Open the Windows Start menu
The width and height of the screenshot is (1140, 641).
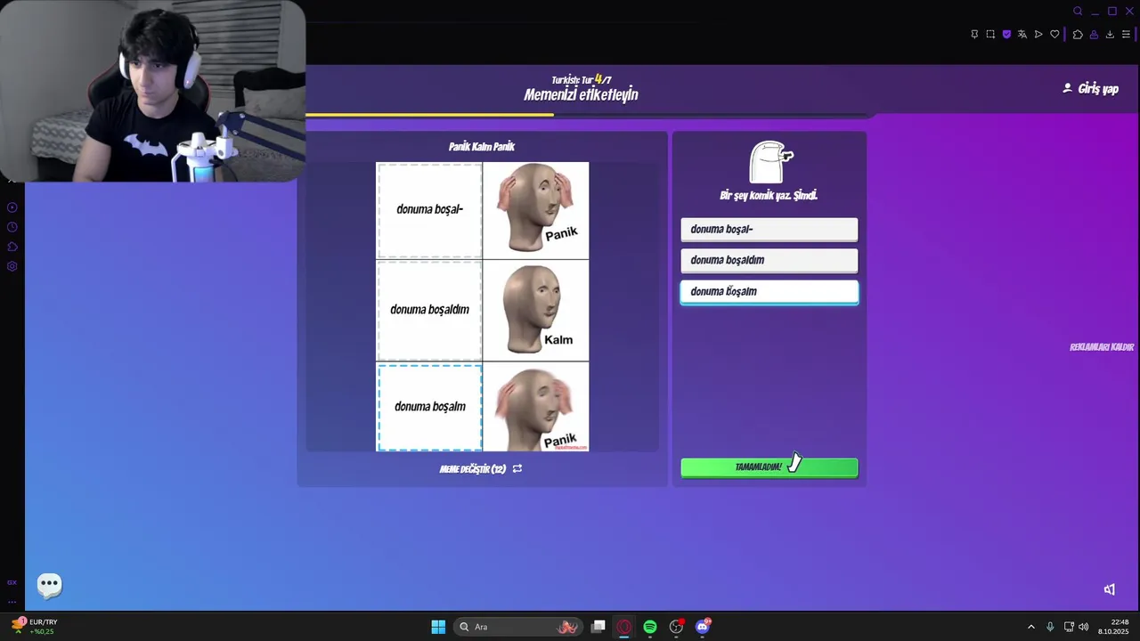[x=438, y=627]
